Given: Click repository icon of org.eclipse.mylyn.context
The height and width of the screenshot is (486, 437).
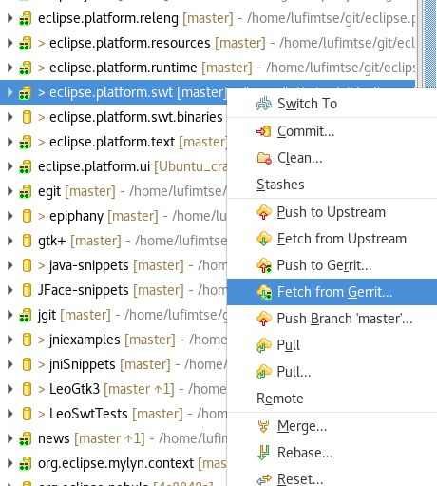Looking at the screenshot, I should 26,463.
